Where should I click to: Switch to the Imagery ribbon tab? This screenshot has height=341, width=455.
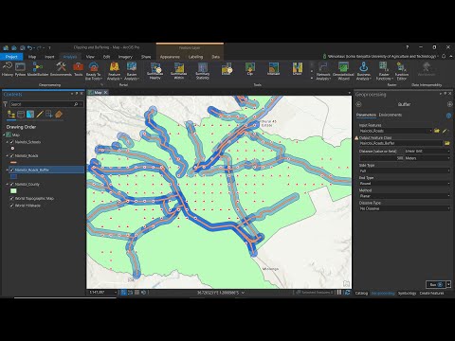pyautogui.click(x=125, y=57)
